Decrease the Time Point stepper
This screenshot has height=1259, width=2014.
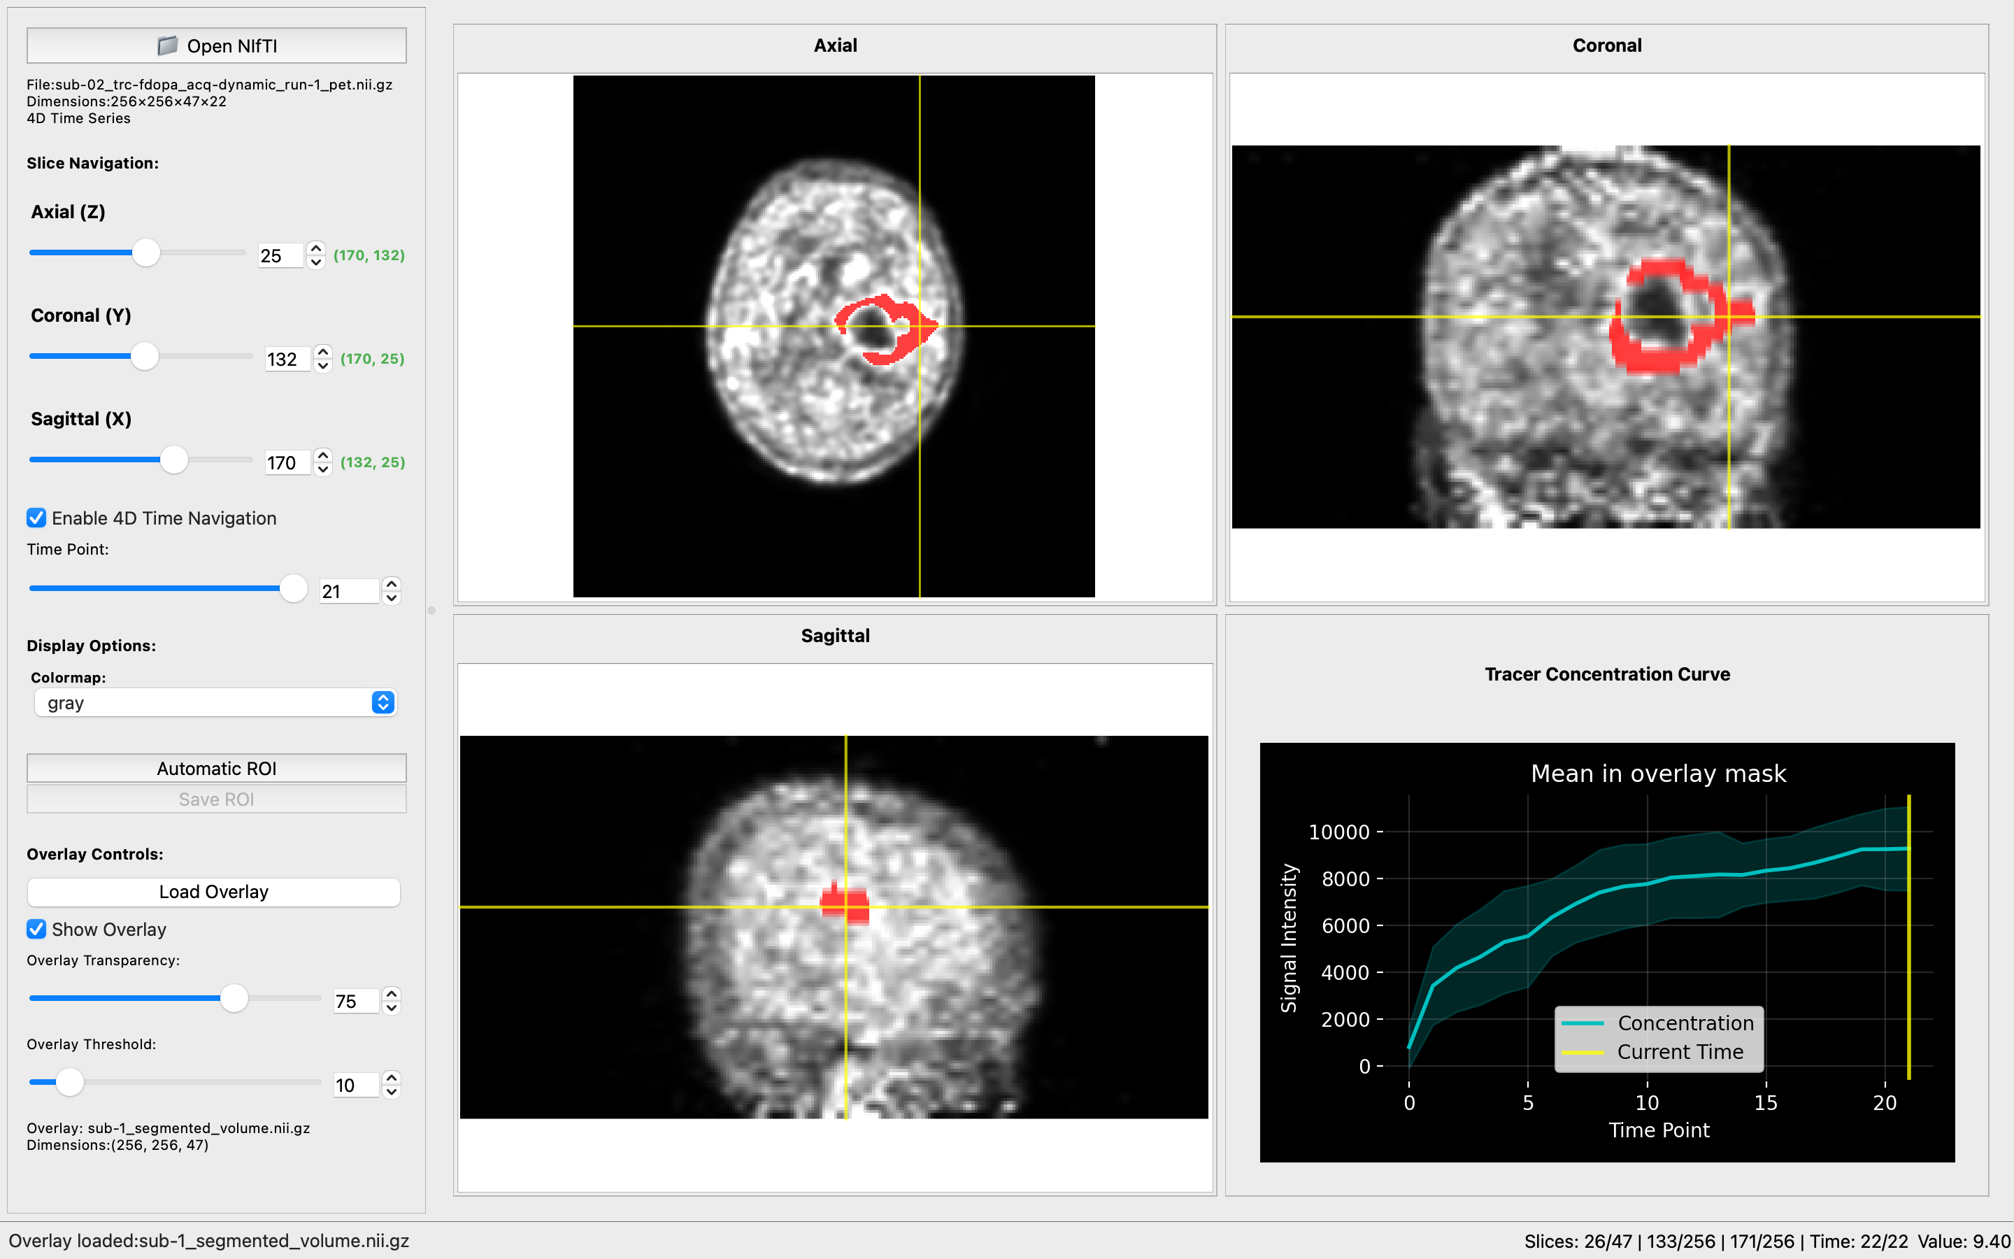coord(391,598)
